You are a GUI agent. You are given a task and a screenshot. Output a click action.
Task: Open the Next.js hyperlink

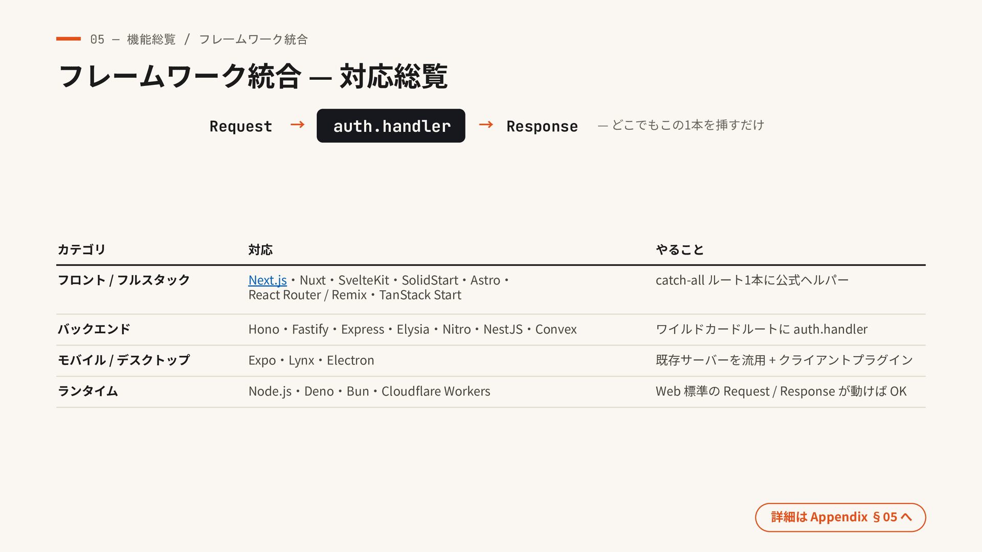267,280
